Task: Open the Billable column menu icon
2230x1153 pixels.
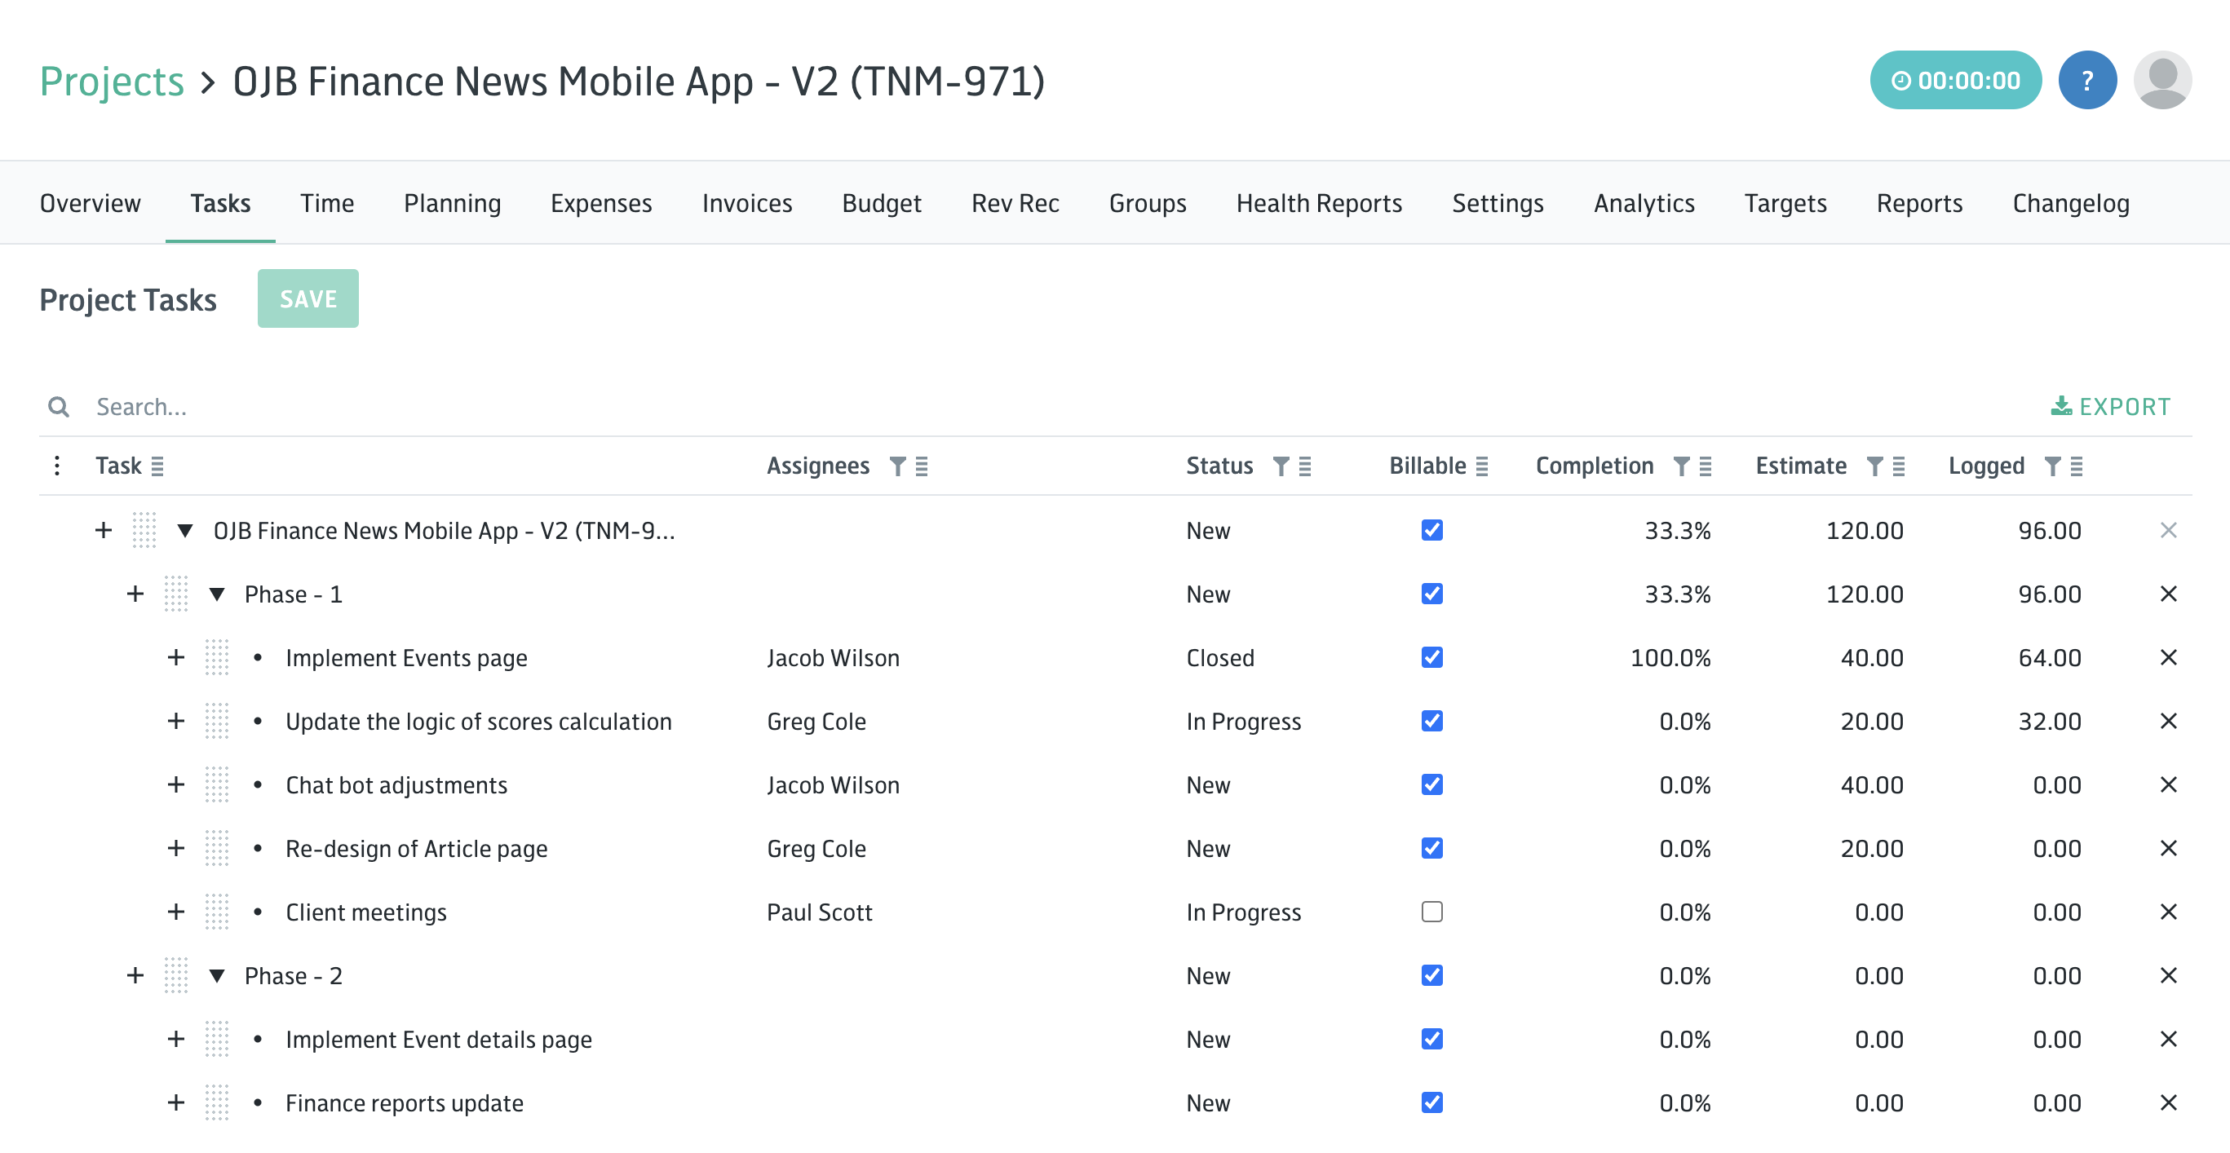Action: click(x=1482, y=466)
